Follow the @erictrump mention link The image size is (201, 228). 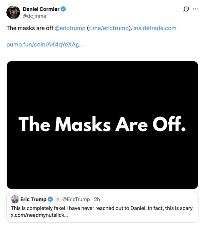(x=70, y=28)
